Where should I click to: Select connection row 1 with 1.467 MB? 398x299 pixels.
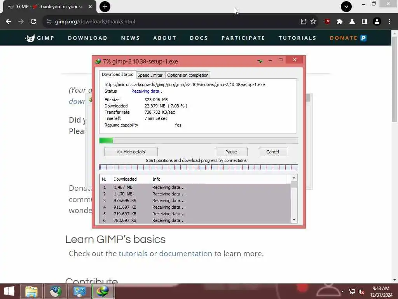[x=195, y=187]
